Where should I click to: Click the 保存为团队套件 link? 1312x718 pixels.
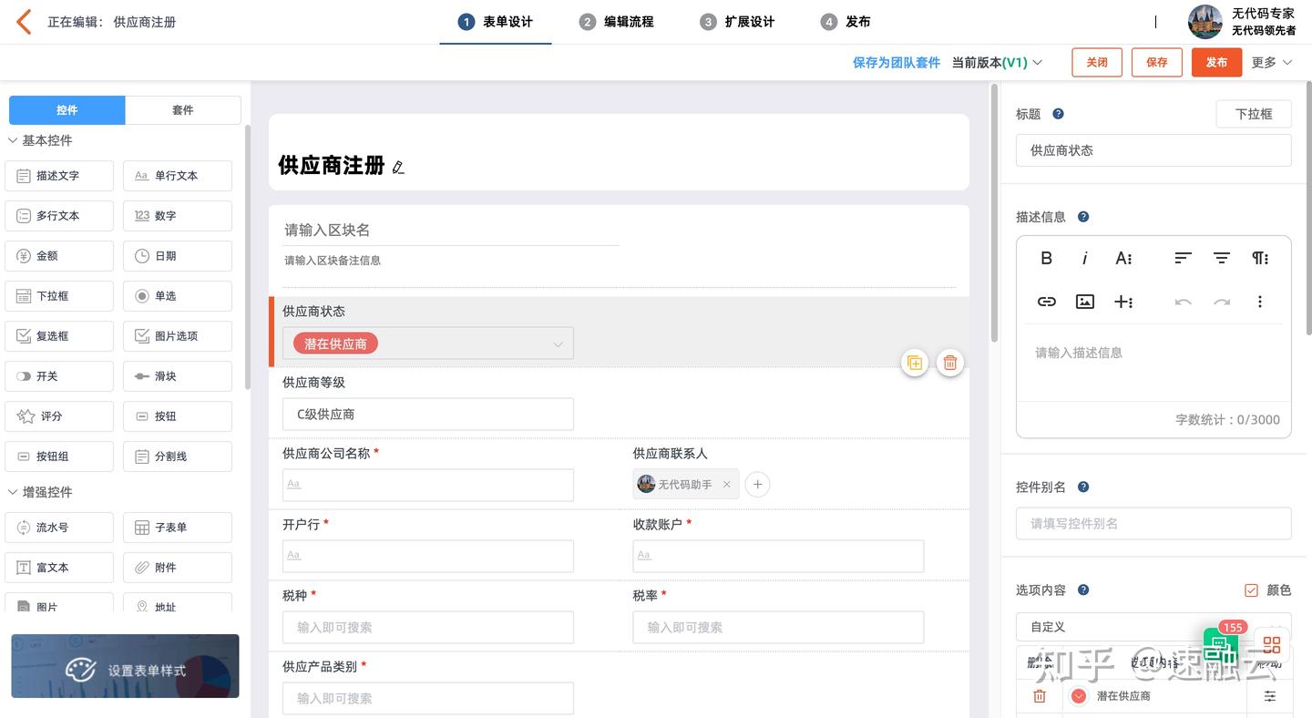pos(896,62)
